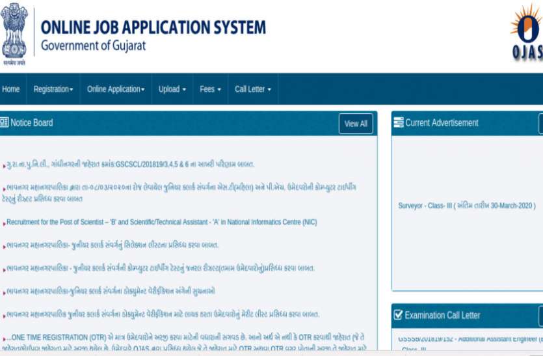Click the Current Advertisement list icon
Screen dimensions: 543x356
click(x=399, y=122)
